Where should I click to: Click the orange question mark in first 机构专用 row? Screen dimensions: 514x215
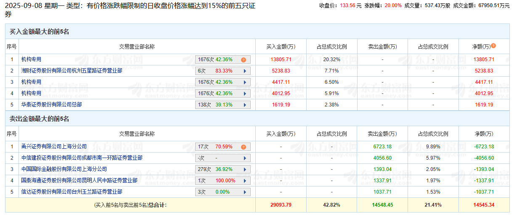click(x=243, y=60)
